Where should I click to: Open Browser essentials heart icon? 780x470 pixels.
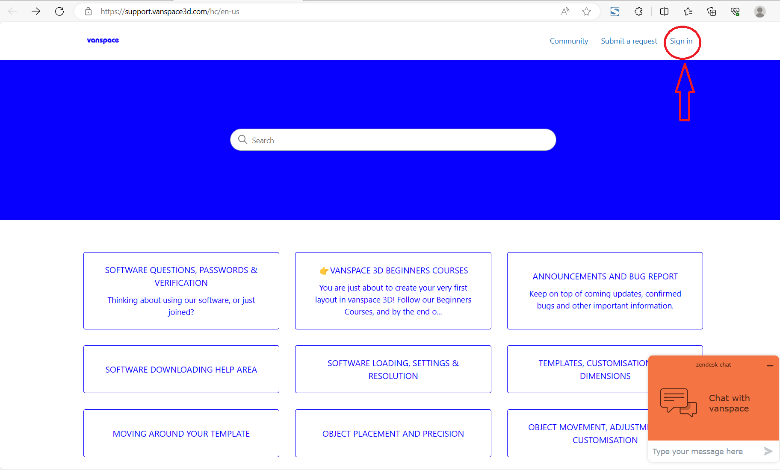[735, 12]
